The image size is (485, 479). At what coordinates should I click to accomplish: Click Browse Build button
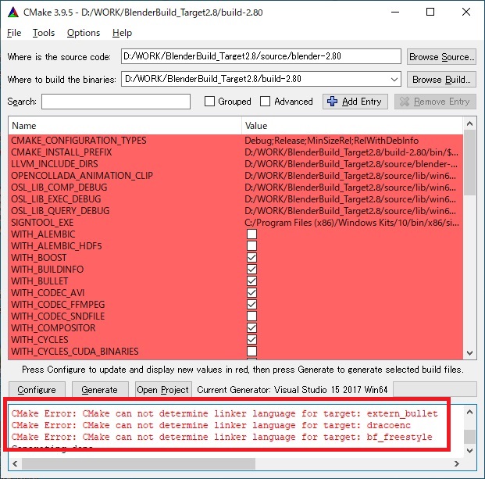(x=441, y=79)
